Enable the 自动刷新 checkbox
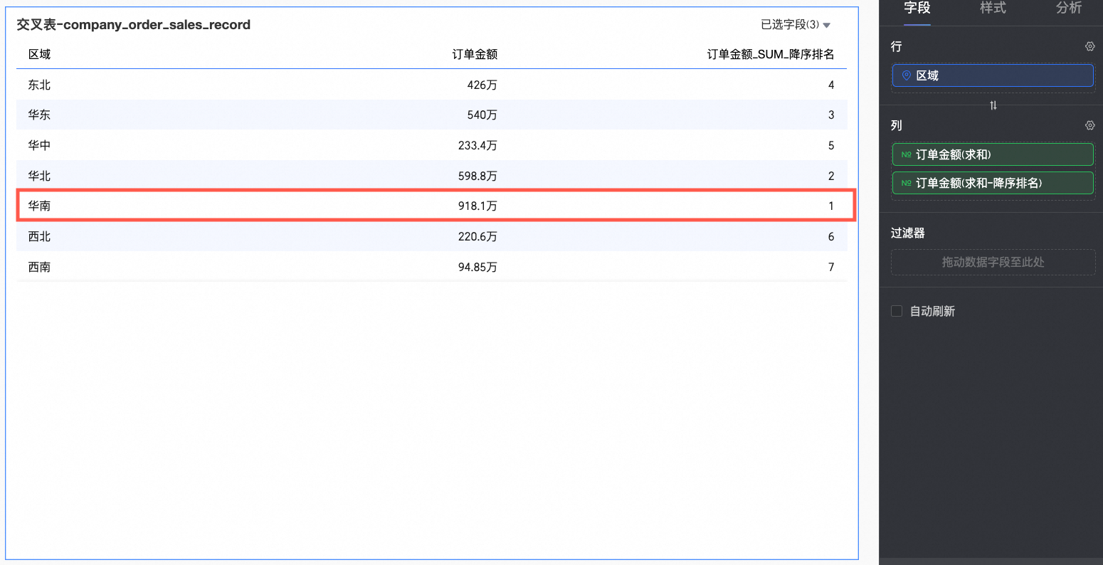The width and height of the screenshot is (1103, 565). pyautogui.click(x=897, y=311)
